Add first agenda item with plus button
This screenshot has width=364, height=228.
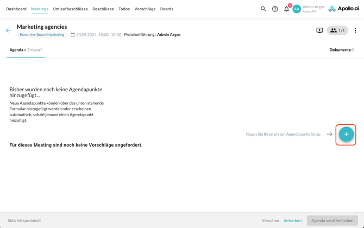click(346, 134)
